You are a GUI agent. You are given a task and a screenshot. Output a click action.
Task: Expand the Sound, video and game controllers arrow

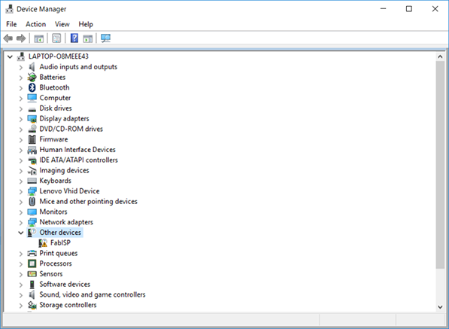tap(20, 295)
